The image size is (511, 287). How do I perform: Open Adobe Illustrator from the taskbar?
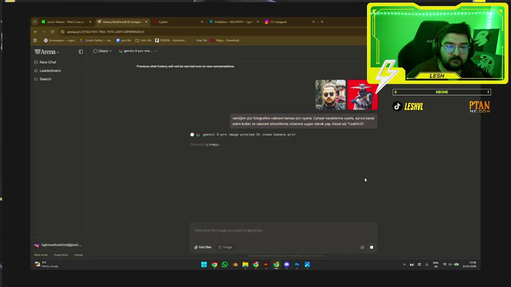pos(266,264)
